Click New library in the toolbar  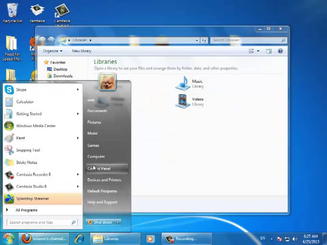point(82,51)
